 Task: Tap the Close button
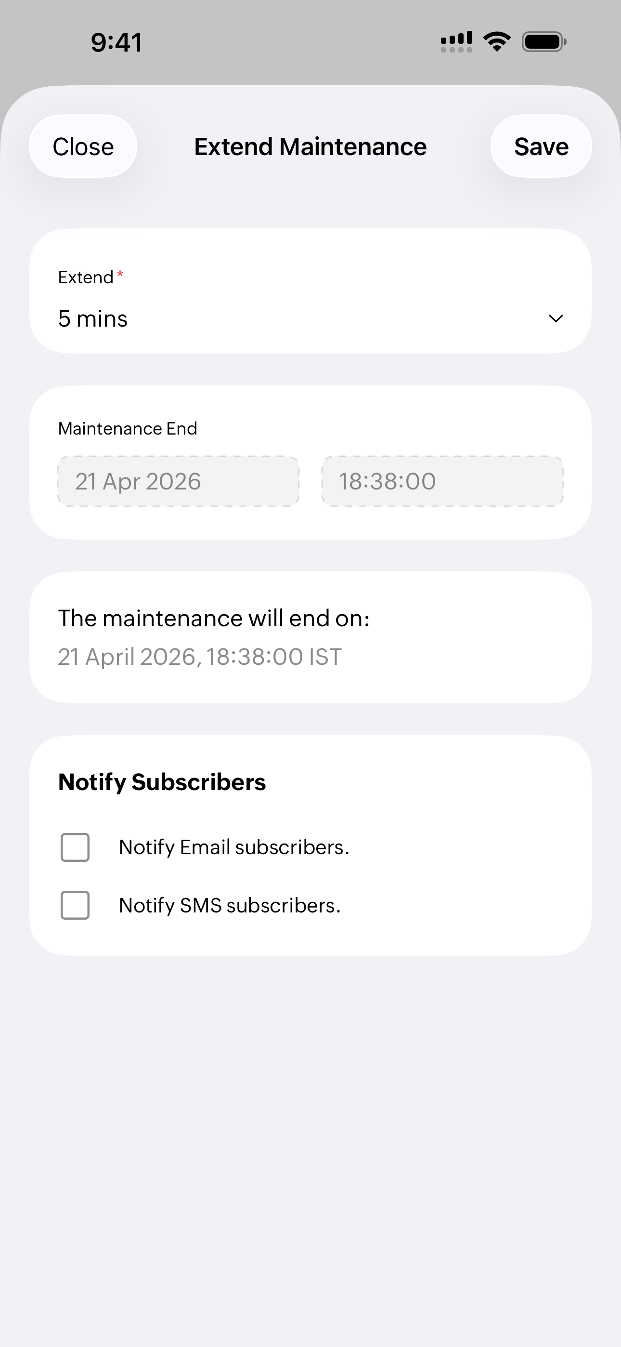click(83, 146)
